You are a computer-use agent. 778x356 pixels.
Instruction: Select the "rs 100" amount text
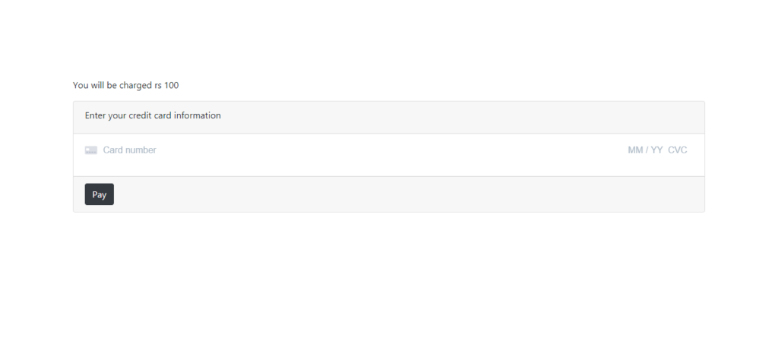point(166,85)
